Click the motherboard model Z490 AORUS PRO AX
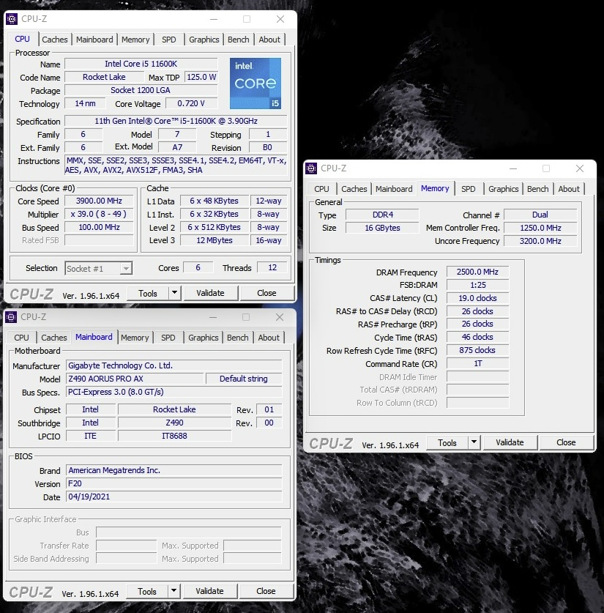 point(135,379)
